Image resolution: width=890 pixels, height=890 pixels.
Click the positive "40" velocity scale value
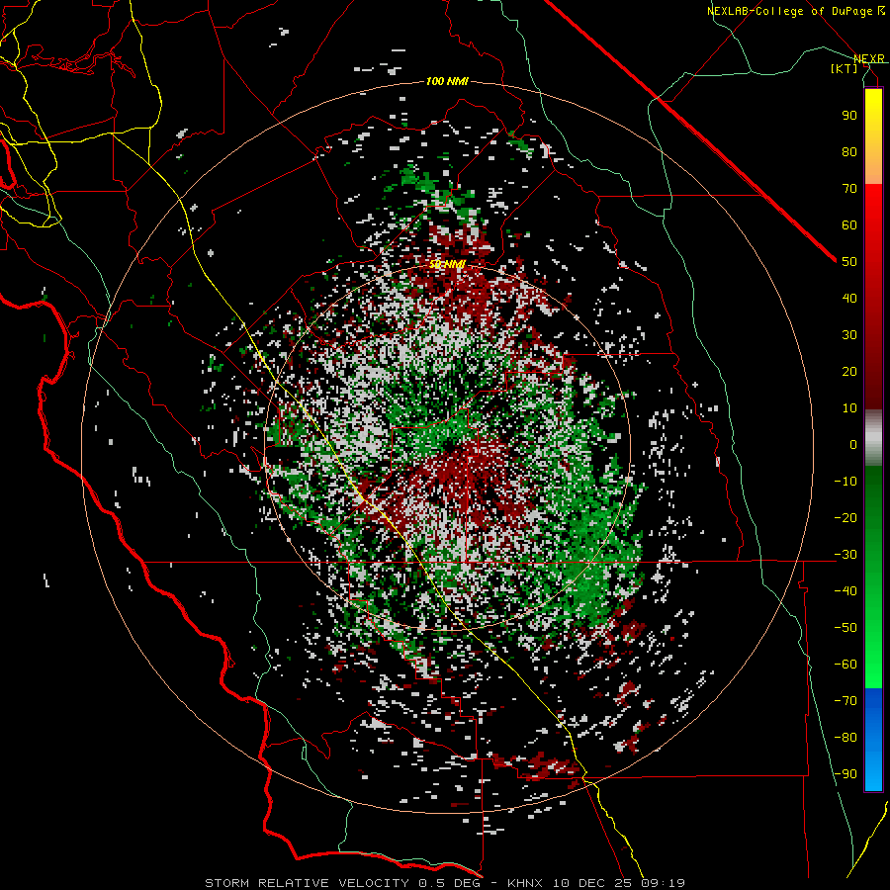[849, 298]
